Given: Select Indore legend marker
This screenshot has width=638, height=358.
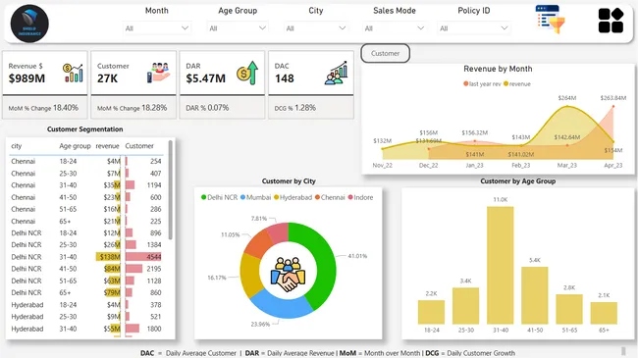Looking at the screenshot, I should pos(350,197).
